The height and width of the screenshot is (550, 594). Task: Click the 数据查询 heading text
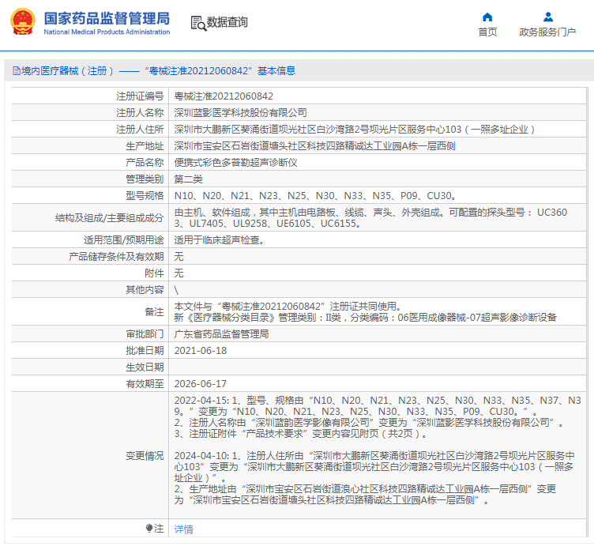(x=227, y=23)
